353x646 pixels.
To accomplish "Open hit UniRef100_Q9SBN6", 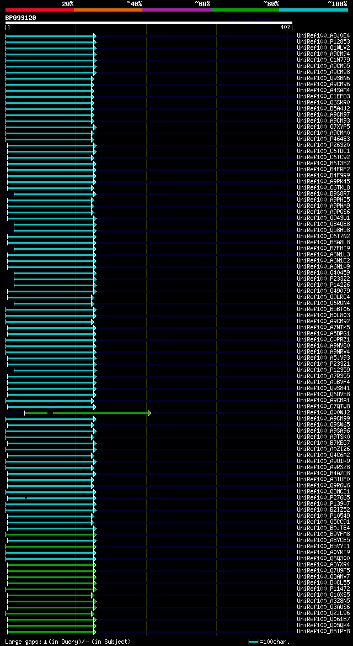I will click(x=323, y=78).
